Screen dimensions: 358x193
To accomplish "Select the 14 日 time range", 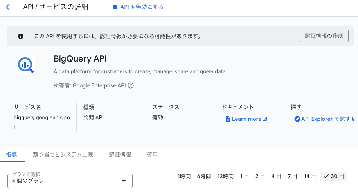I will tap(310, 176).
